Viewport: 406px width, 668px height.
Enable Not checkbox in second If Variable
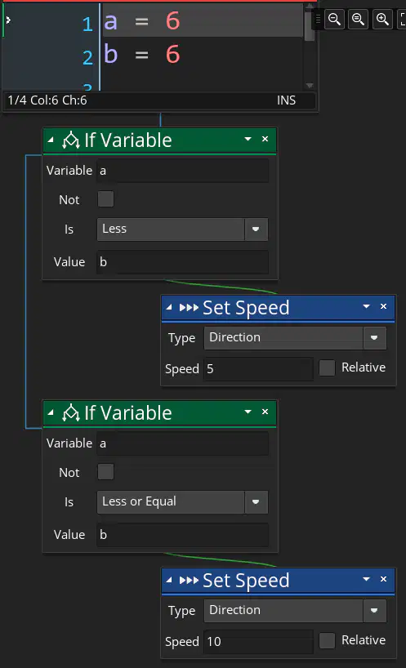(x=105, y=472)
